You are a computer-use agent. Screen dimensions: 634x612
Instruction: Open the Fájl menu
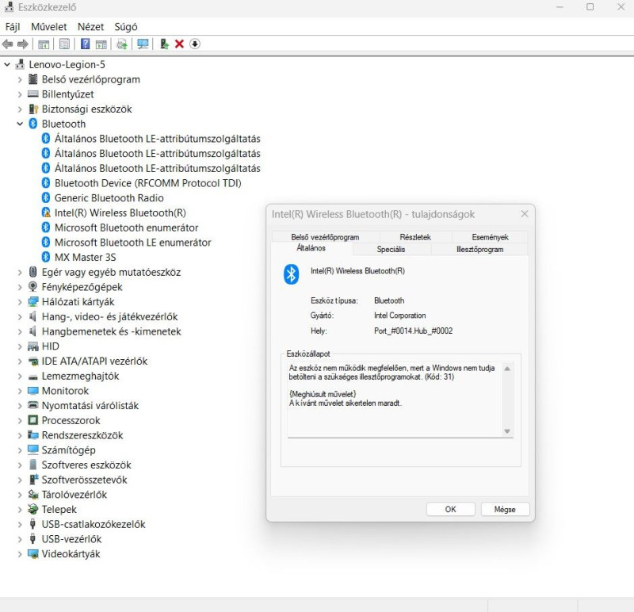coord(13,27)
